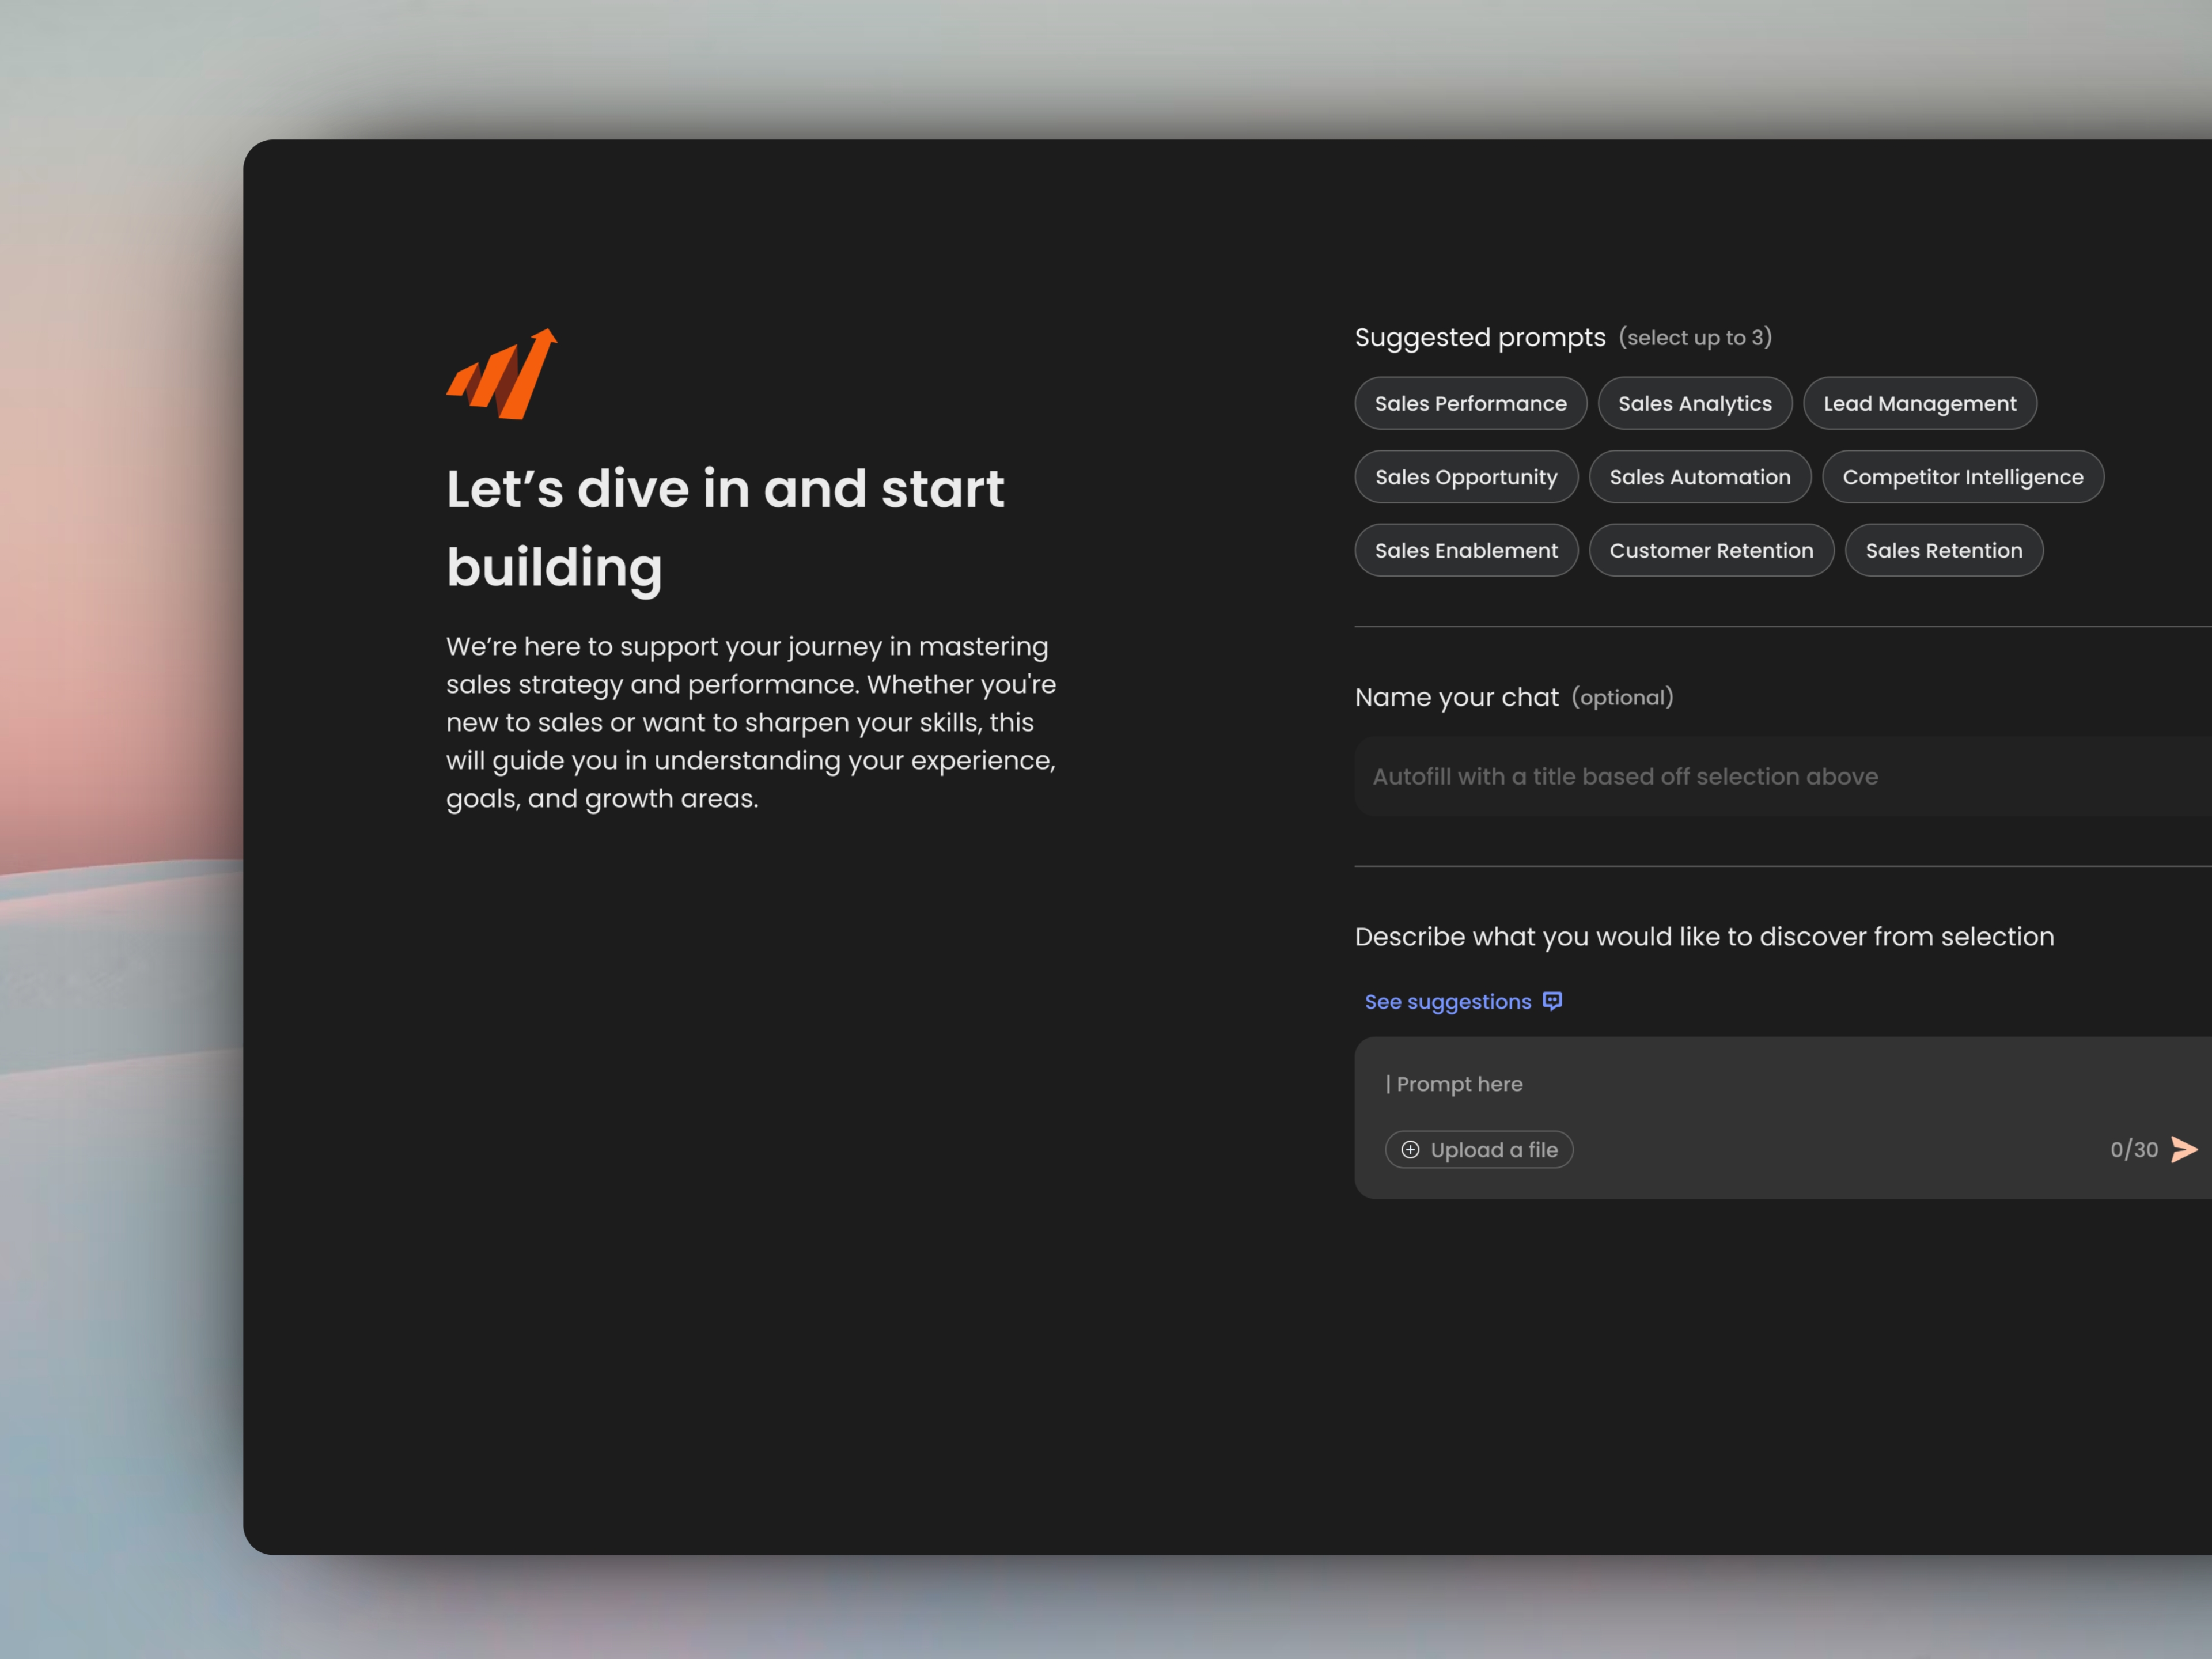Image resolution: width=2212 pixels, height=1659 pixels.
Task: Click the Suggested prompts heading
Action: (1479, 338)
